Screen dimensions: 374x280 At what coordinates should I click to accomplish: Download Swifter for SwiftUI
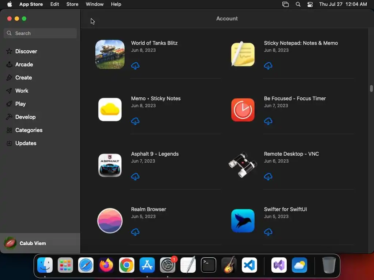pos(268,232)
